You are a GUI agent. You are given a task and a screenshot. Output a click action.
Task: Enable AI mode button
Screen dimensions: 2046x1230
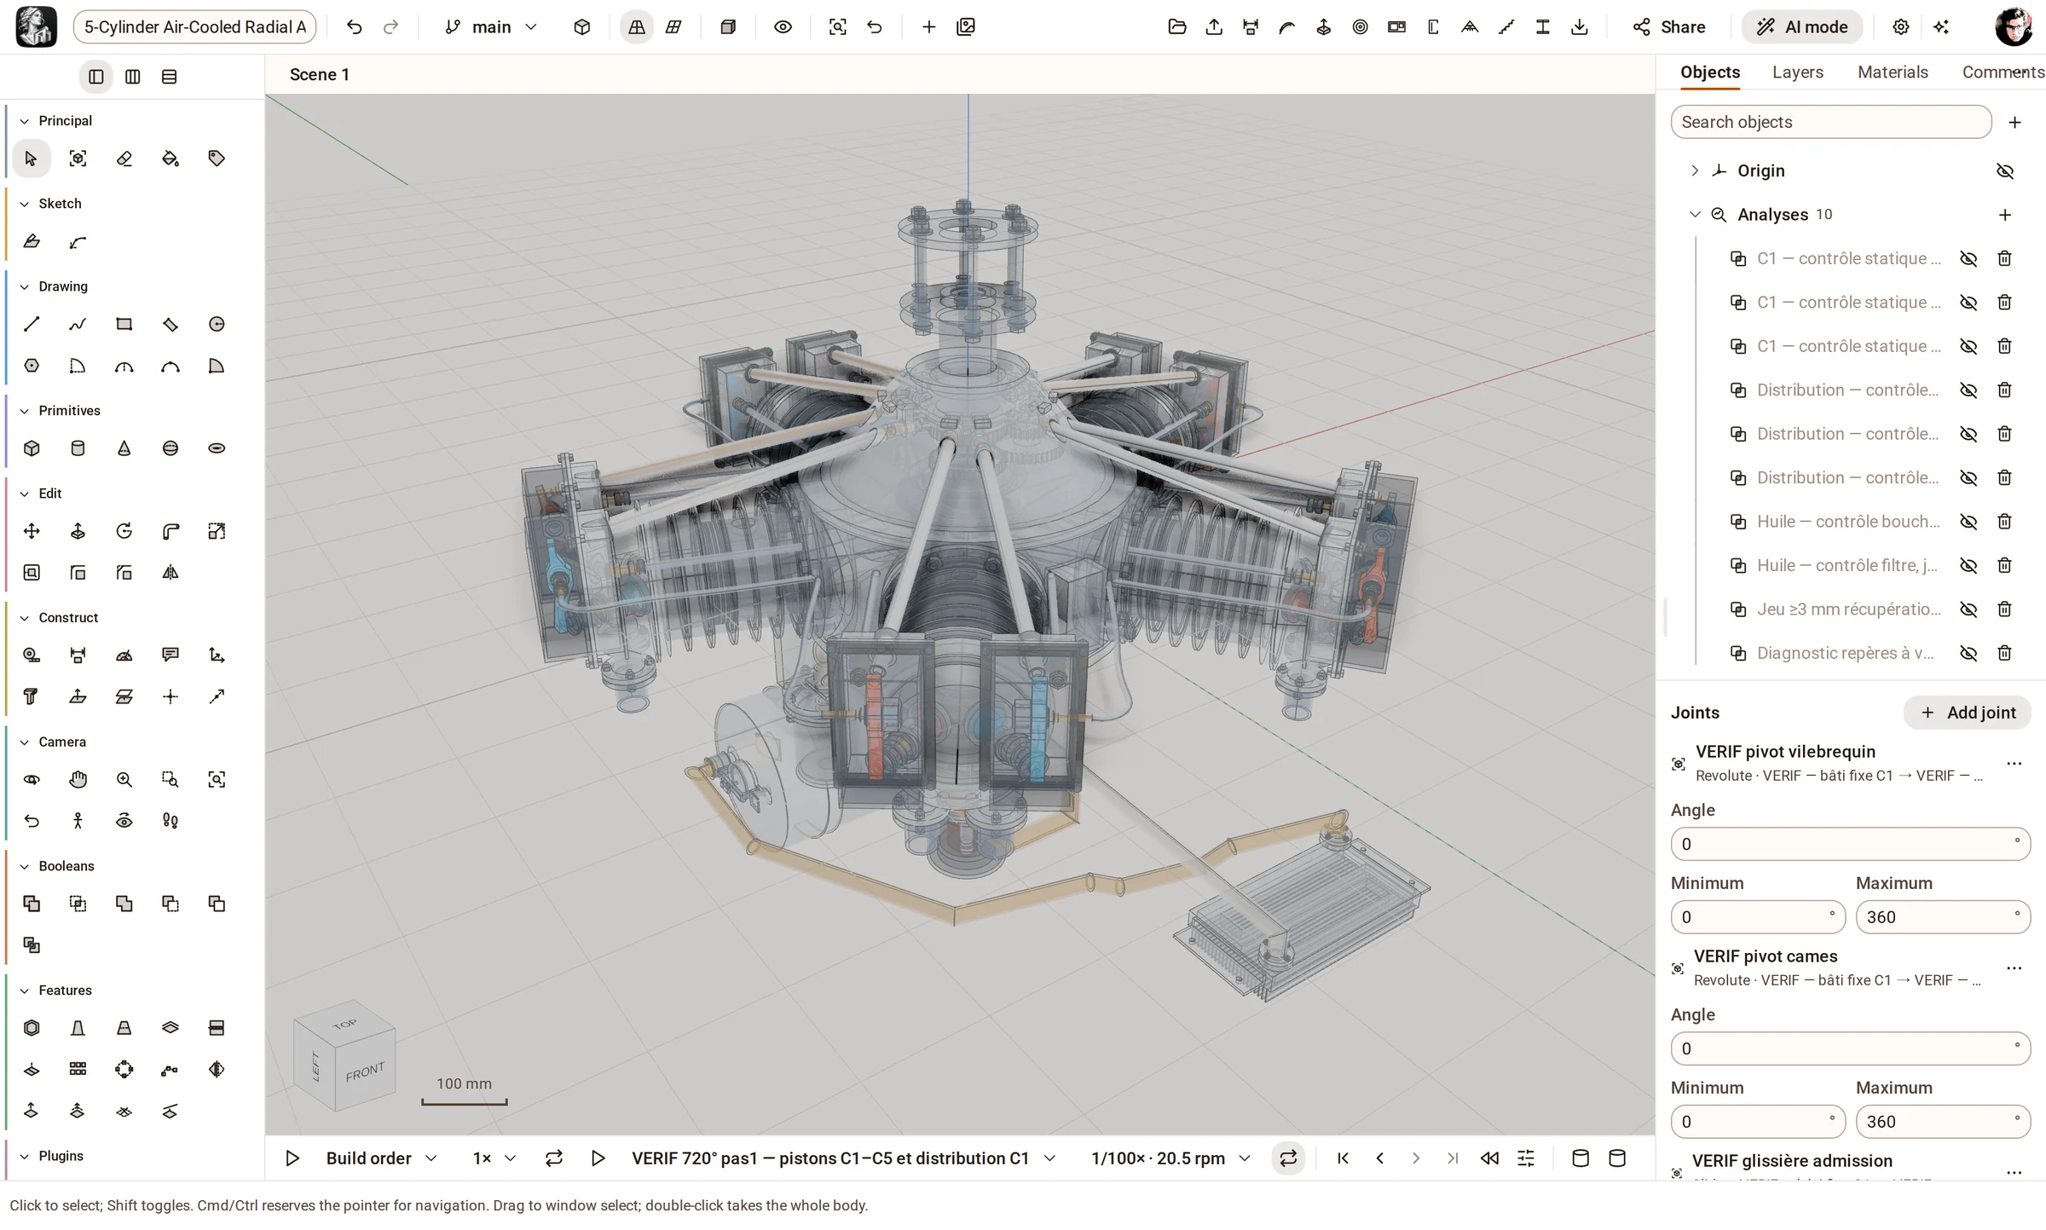[1802, 27]
